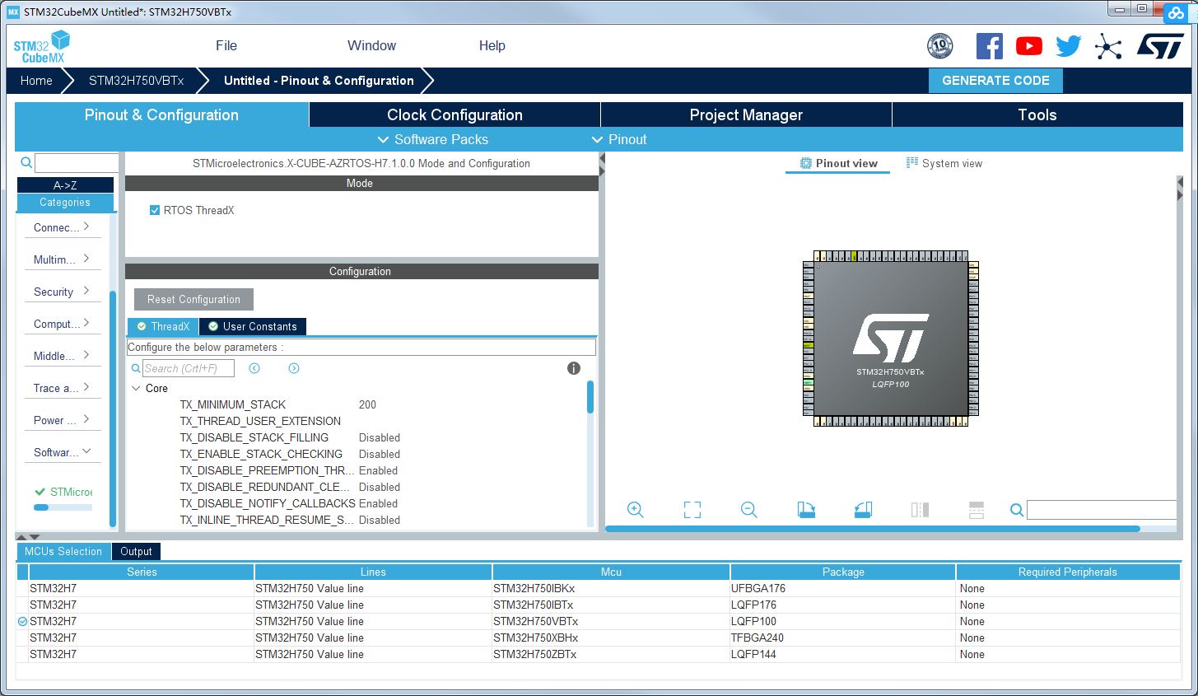The image size is (1198, 696).
Task: Select the Categories view button
Action: pyautogui.click(x=65, y=203)
